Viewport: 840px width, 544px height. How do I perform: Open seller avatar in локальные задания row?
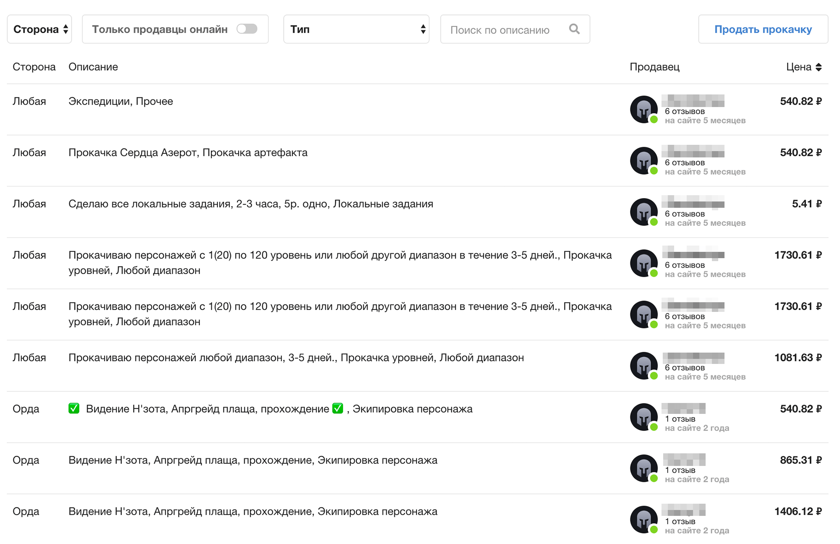point(644,212)
